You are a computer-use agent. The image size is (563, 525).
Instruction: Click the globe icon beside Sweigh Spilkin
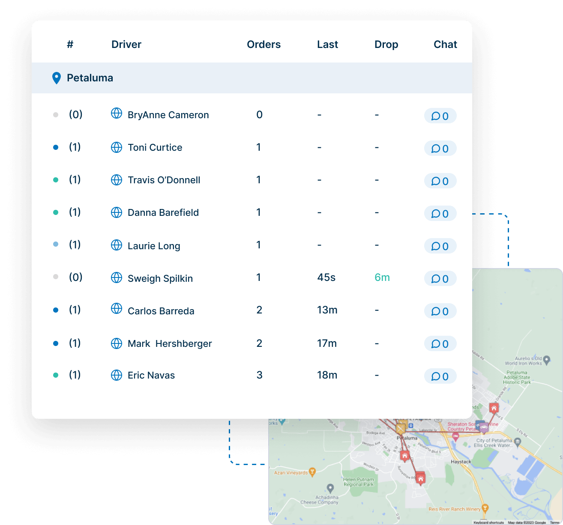[x=117, y=277]
